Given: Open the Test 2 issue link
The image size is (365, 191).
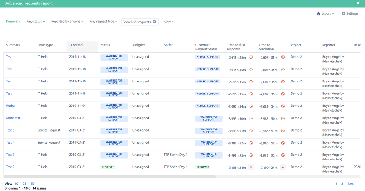Looking at the screenshot, I should (10, 167).
